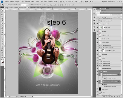
Task: Show the line technique off group
Action: pyautogui.click(x=97, y=45)
